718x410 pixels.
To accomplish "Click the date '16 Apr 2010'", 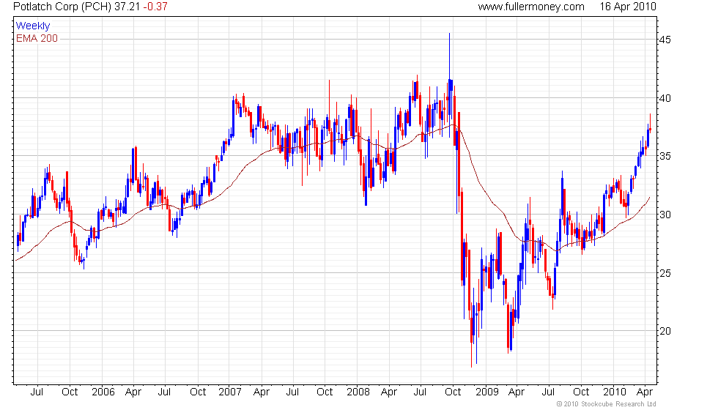I will (x=628, y=7).
